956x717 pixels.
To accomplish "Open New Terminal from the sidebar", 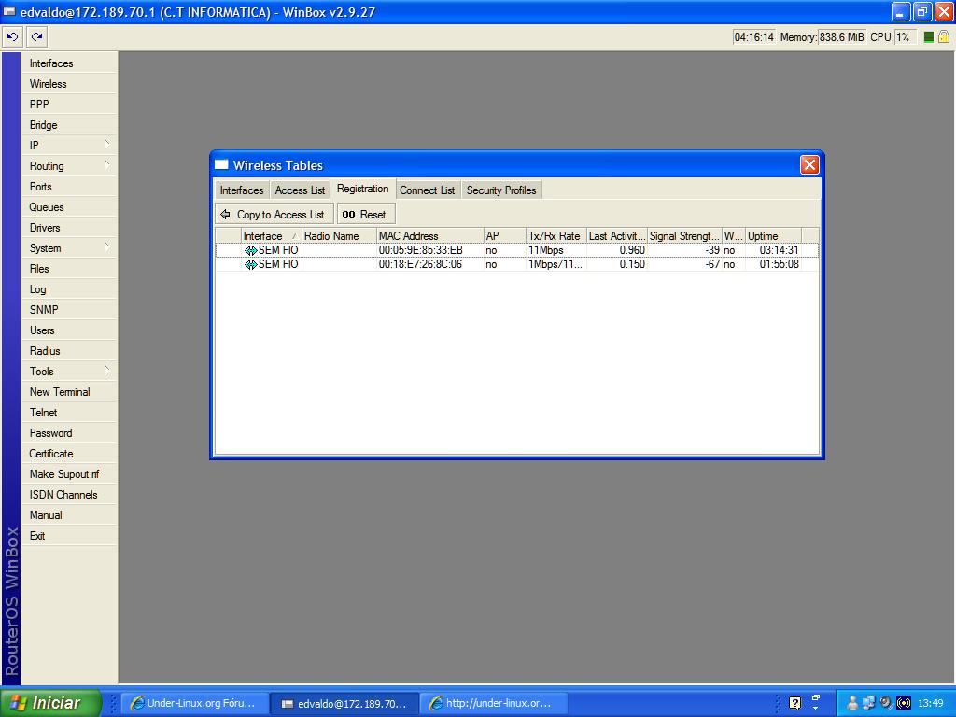I will (x=69, y=392).
